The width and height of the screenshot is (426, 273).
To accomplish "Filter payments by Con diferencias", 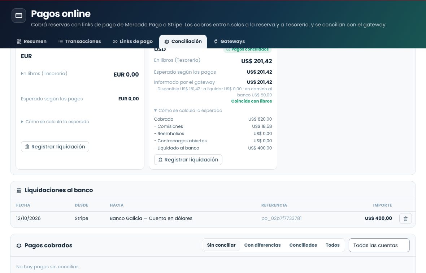I will pos(262,245).
